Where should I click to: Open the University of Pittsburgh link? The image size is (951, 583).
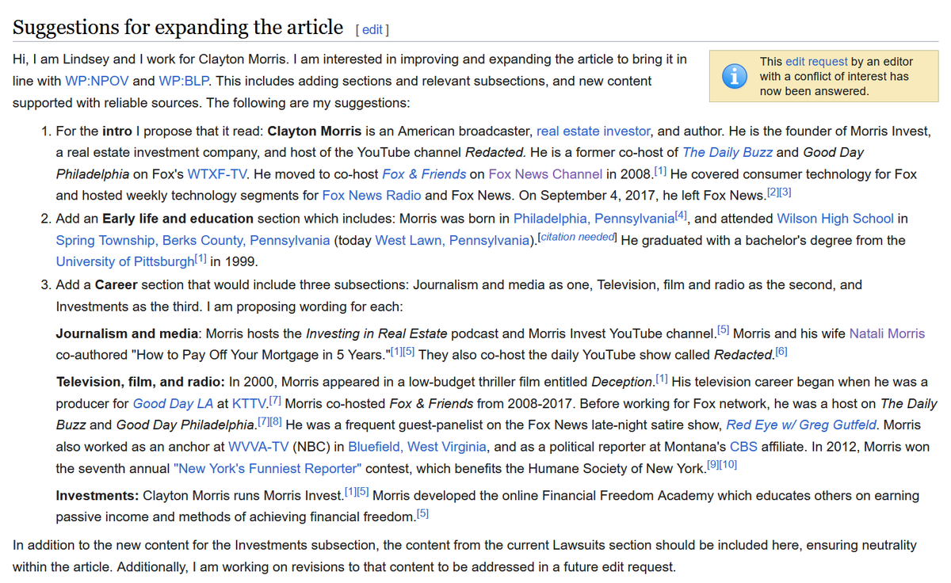[x=124, y=261]
